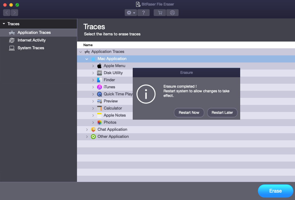295x200 pixels.
Task: Select the Preview label
Action: coord(111,101)
